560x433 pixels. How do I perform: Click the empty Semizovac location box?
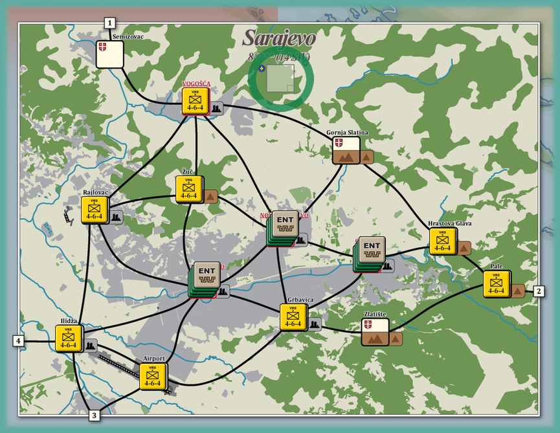[109, 54]
